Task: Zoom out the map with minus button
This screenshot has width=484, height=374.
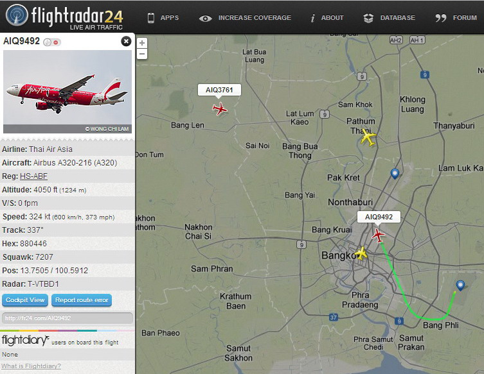Action: (x=142, y=54)
